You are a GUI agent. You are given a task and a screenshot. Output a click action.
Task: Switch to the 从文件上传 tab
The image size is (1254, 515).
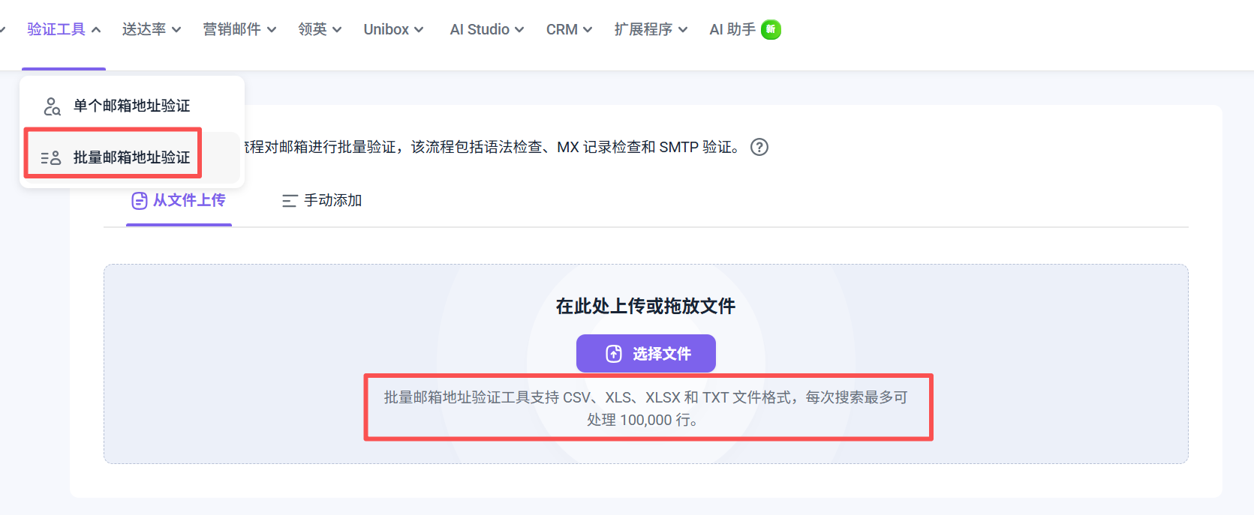(179, 200)
